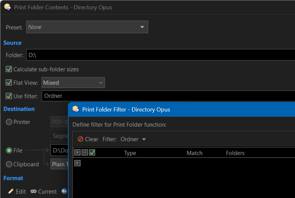
Task: Select the Printer radio button
Action: [x=9, y=122]
